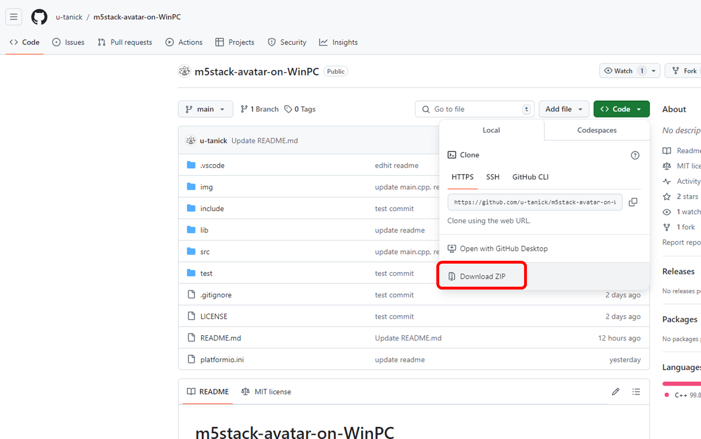Select the GitHub CLI clone option
The width and height of the screenshot is (701, 439).
click(530, 177)
